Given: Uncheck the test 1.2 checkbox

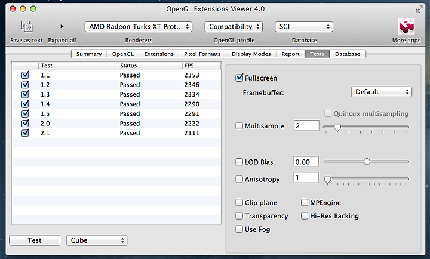Looking at the screenshot, I should [x=25, y=84].
